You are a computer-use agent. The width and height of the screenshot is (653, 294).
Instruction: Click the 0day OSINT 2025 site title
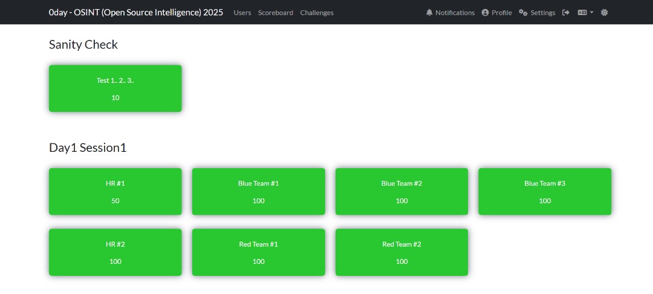click(x=136, y=12)
